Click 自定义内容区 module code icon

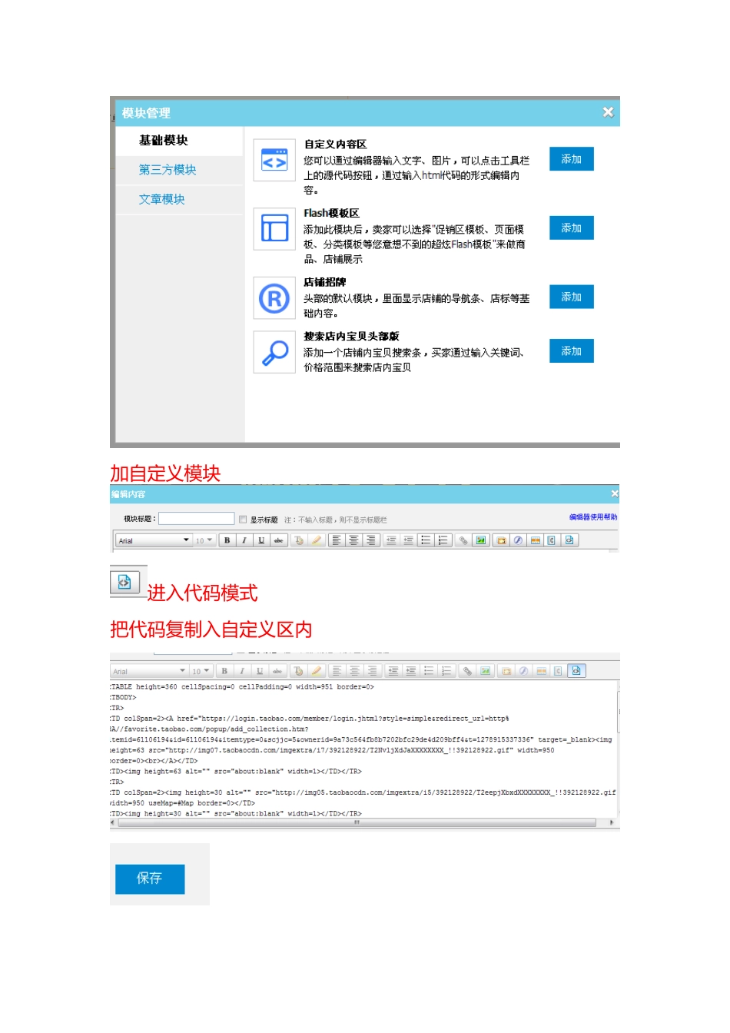(x=274, y=160)
